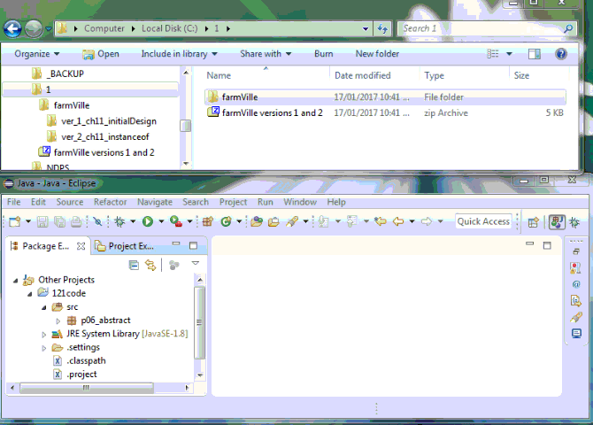Expand the p06_abstract package

58,321
